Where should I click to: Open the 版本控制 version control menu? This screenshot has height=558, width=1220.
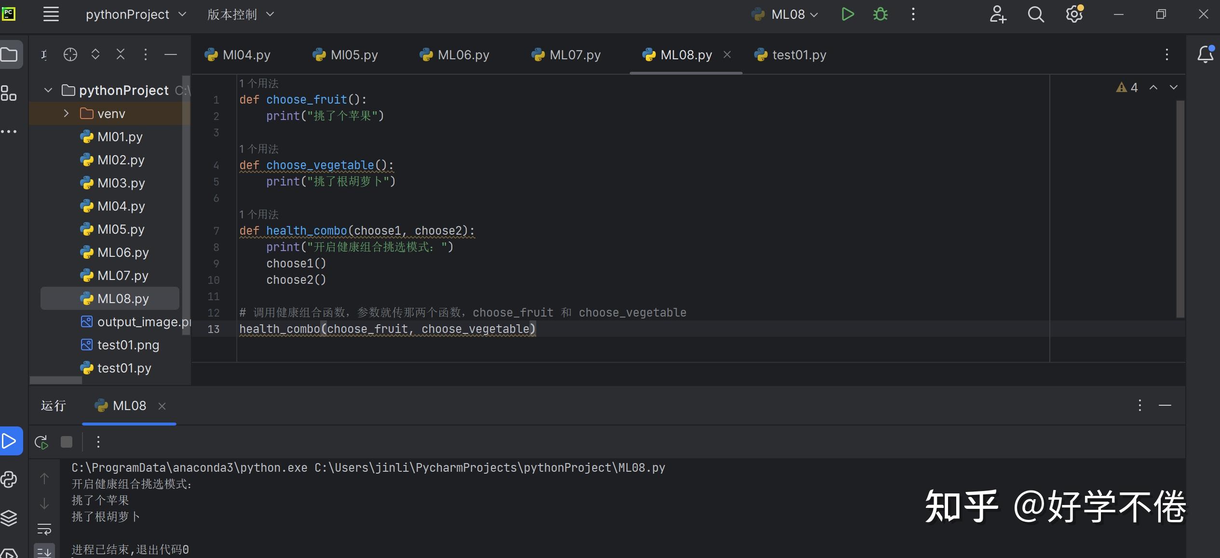coord(241,14)
